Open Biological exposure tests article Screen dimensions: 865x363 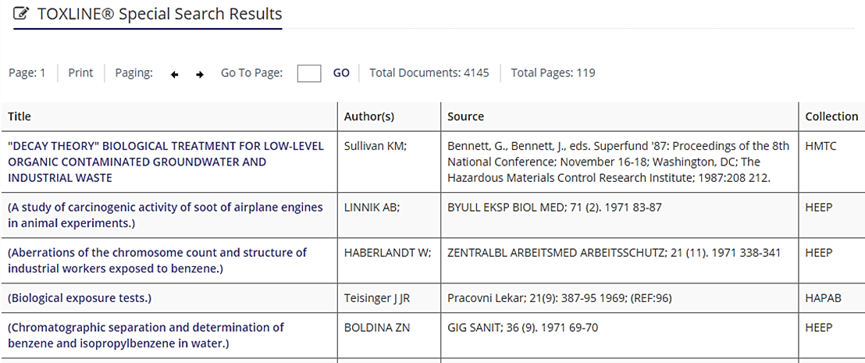[80, 298]
